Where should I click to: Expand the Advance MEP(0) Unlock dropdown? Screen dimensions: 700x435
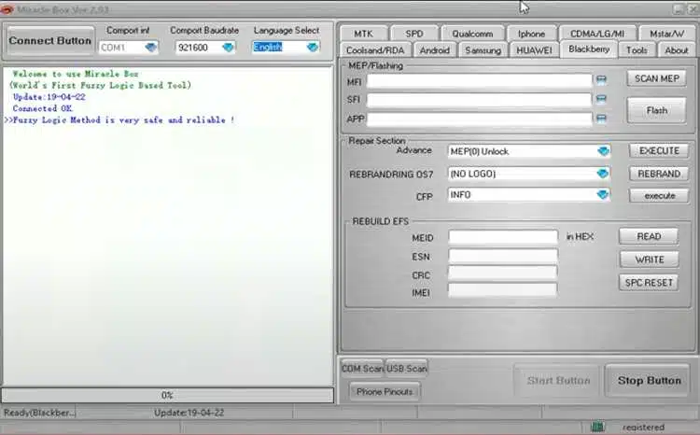tap(603, 151)
